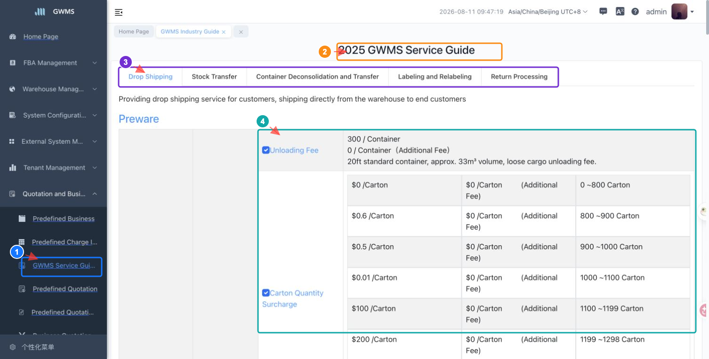Open Predefined Charge Item in the sidebar
The height and width of the screenshot is (359, 709).
pos(65,242)
